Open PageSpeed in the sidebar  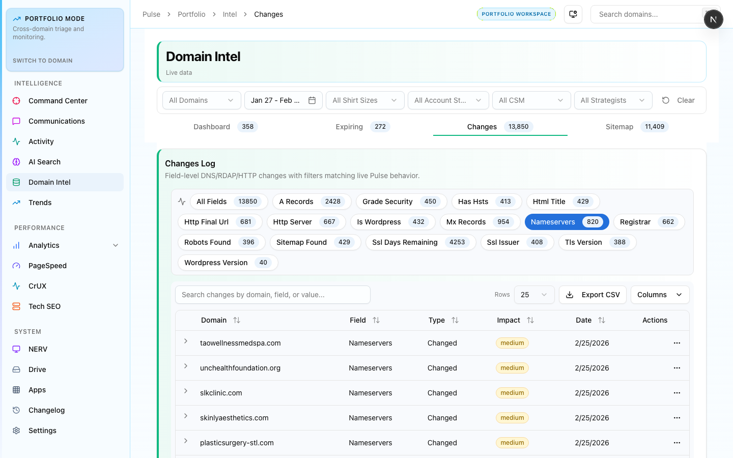click(47, 266)
